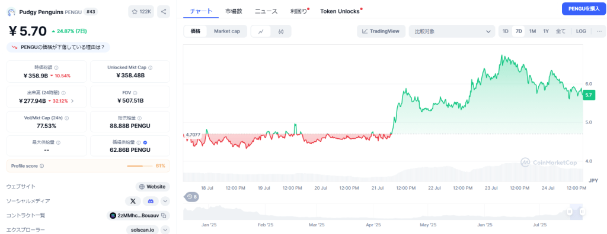Switch to the candlestick chart icon
Image resolution: width=607 pixels, height=234 pixels.
point(281,31)
